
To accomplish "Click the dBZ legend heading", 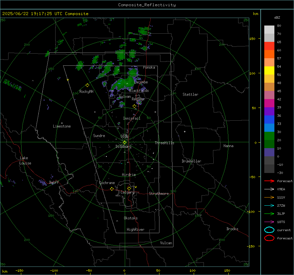I will 277,17.
